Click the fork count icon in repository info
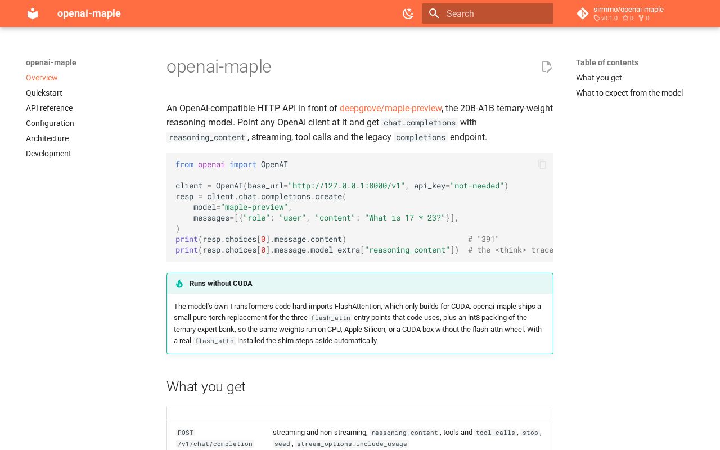This screenshot has height=450, width=720. tap(641, 18)
